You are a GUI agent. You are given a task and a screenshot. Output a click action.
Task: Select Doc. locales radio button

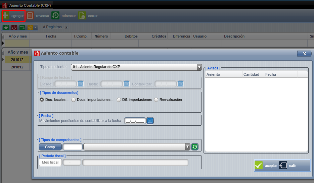pyautogui.click(x=42, y=100)
